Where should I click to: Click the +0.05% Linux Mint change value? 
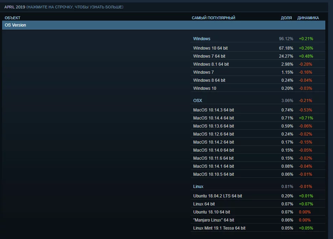point(306,228)
